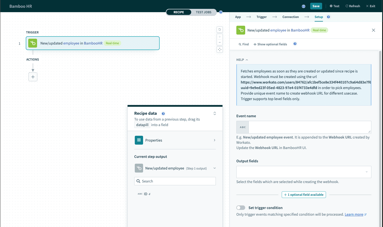Go to the Trigger setup step
The width and height of the screenshot is (383, 227).
point(262,17)
